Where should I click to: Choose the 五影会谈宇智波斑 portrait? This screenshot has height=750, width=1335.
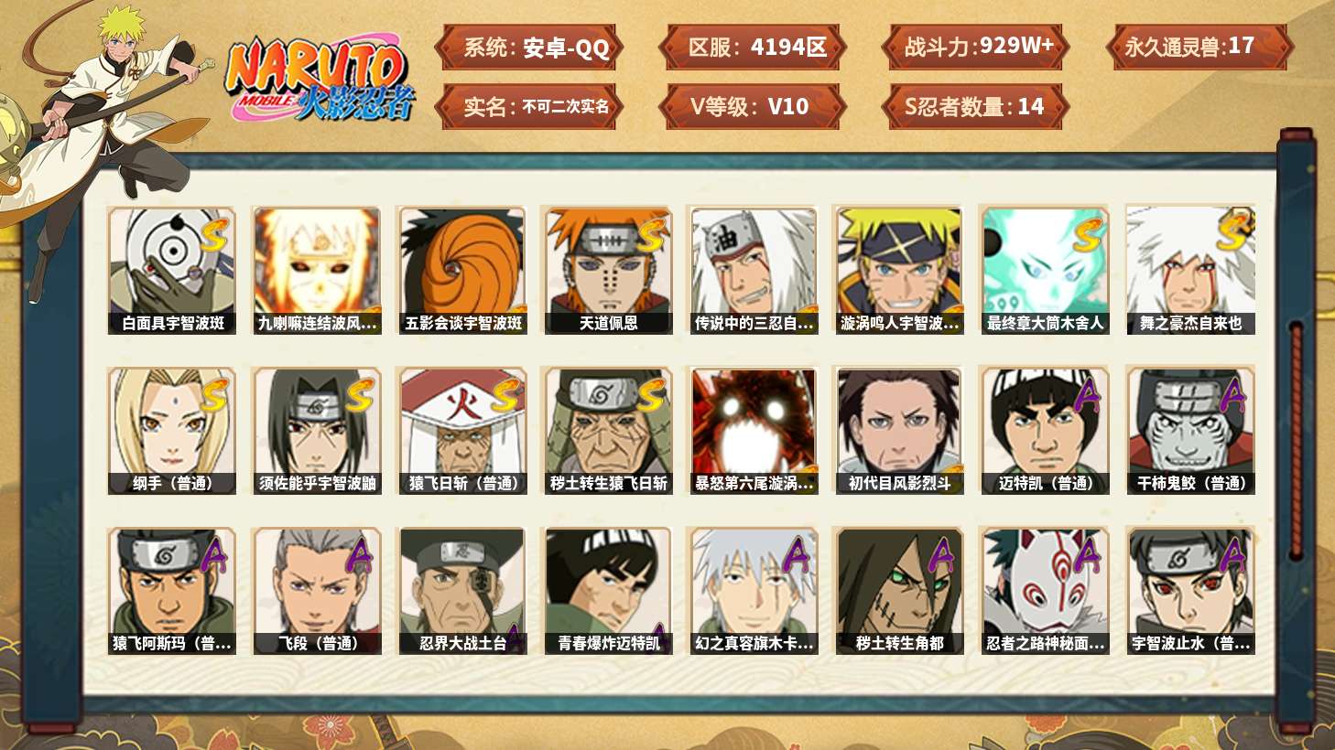click(462, 270)
